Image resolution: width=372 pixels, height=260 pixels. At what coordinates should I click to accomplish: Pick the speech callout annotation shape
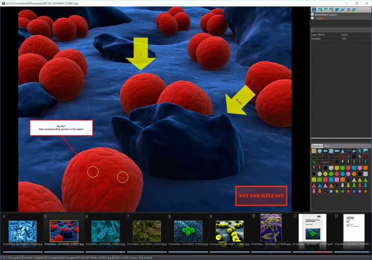pos(365,151)
